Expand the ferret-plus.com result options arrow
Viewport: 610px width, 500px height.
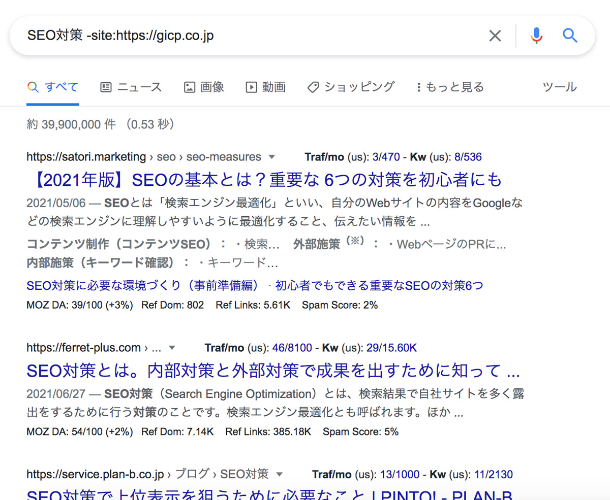(172, 348)
